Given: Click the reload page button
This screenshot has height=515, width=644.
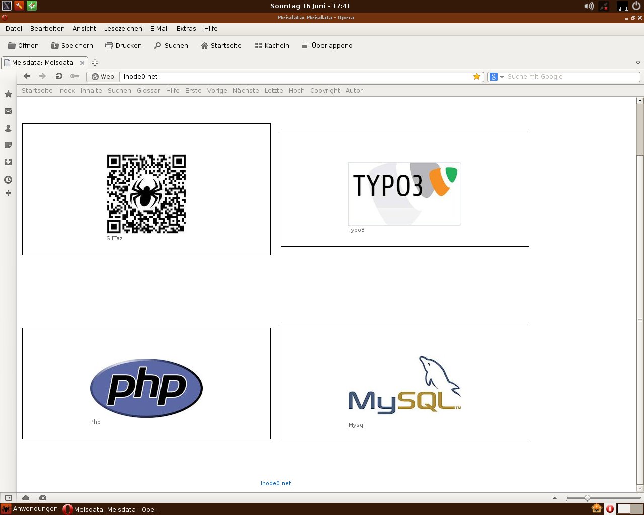Looking at the screenshot, I should coord(59,76).
